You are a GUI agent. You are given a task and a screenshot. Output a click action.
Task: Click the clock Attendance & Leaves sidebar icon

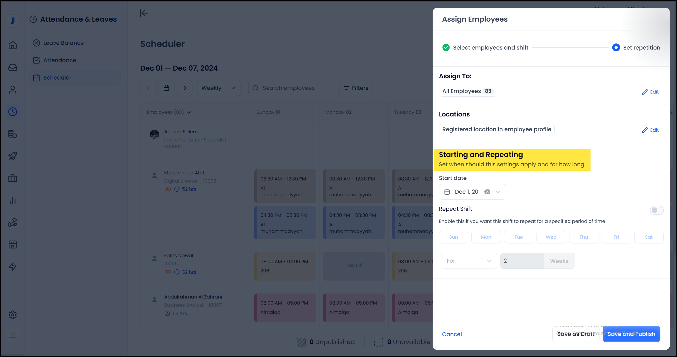point(12,112)
